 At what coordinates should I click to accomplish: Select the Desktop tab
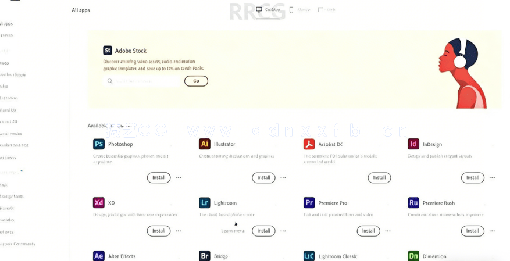[x=269, y=10]
